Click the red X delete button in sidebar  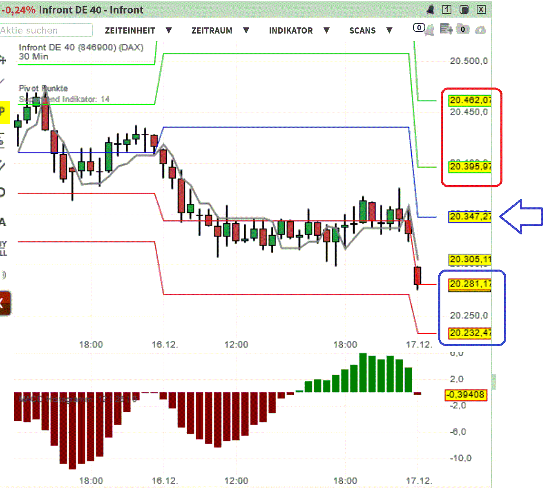(x=5, y=303)
